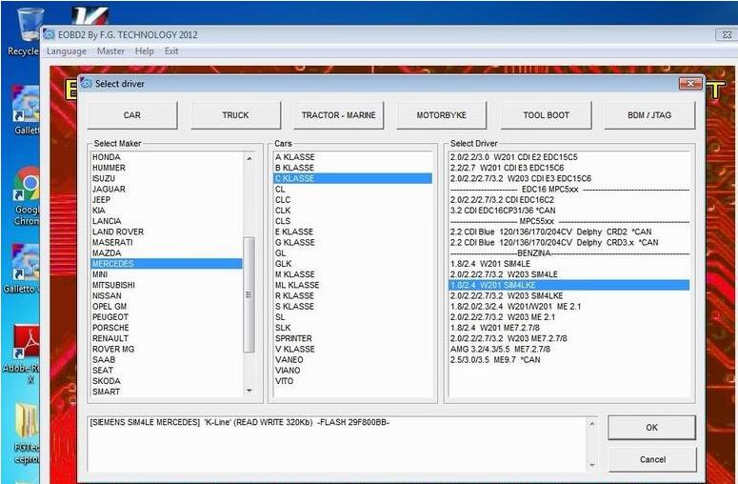
Task: Choose the TRACTOR - MARINE button
Action: click(338, 115)
